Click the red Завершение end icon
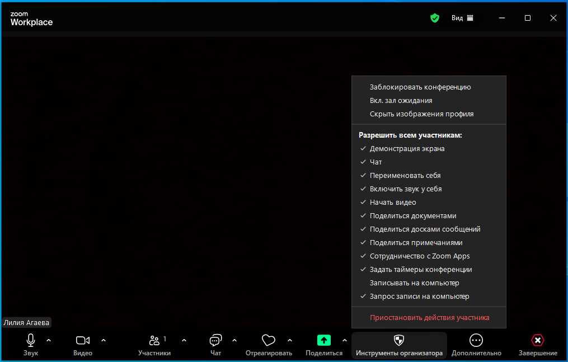Screen dimensions: 568x362 pyautogui.click(x=538, y=341)
